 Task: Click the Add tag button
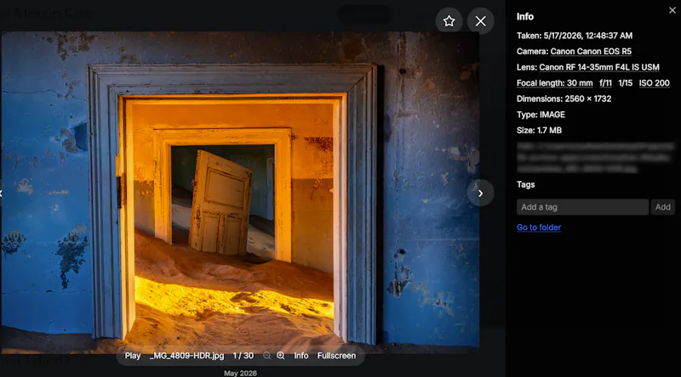pos(663,207)
